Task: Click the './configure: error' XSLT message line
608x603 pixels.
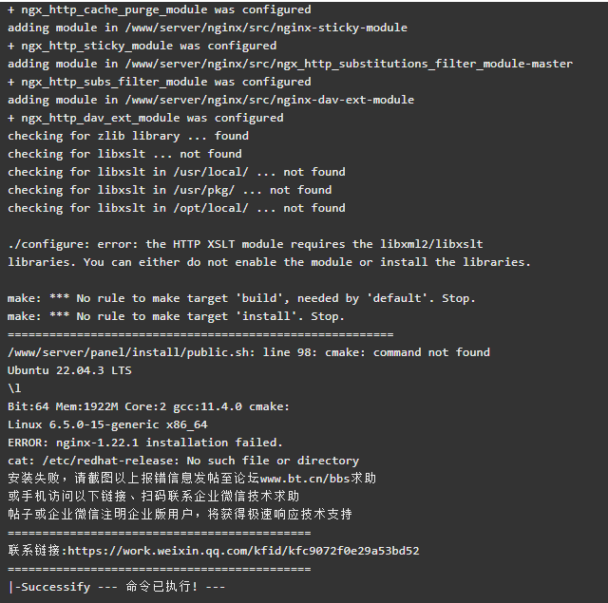Action: tap(245, 244)
